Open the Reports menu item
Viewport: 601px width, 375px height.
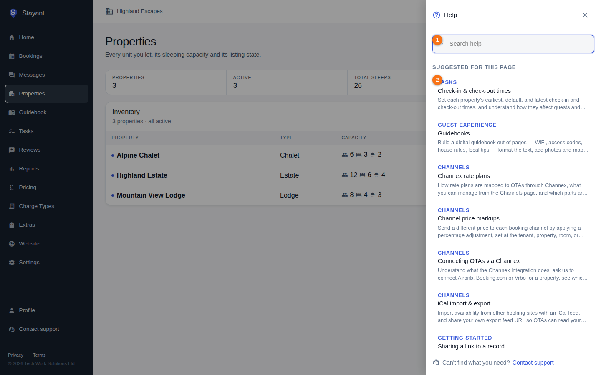click(47, 169)
